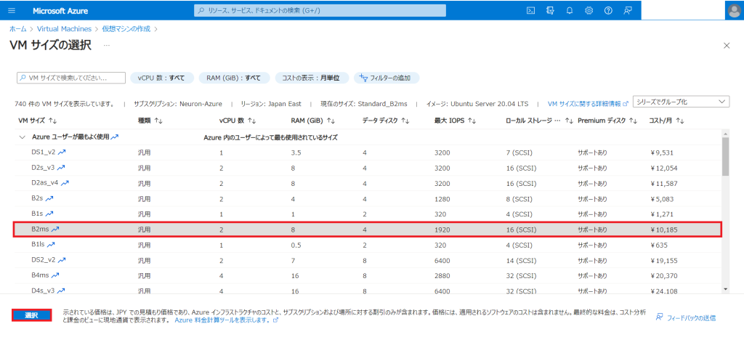Viewport: 744px width, 337px height.
Task: Go to 仮想マシンの作成 breadcrumb
Action: point(126,28)
